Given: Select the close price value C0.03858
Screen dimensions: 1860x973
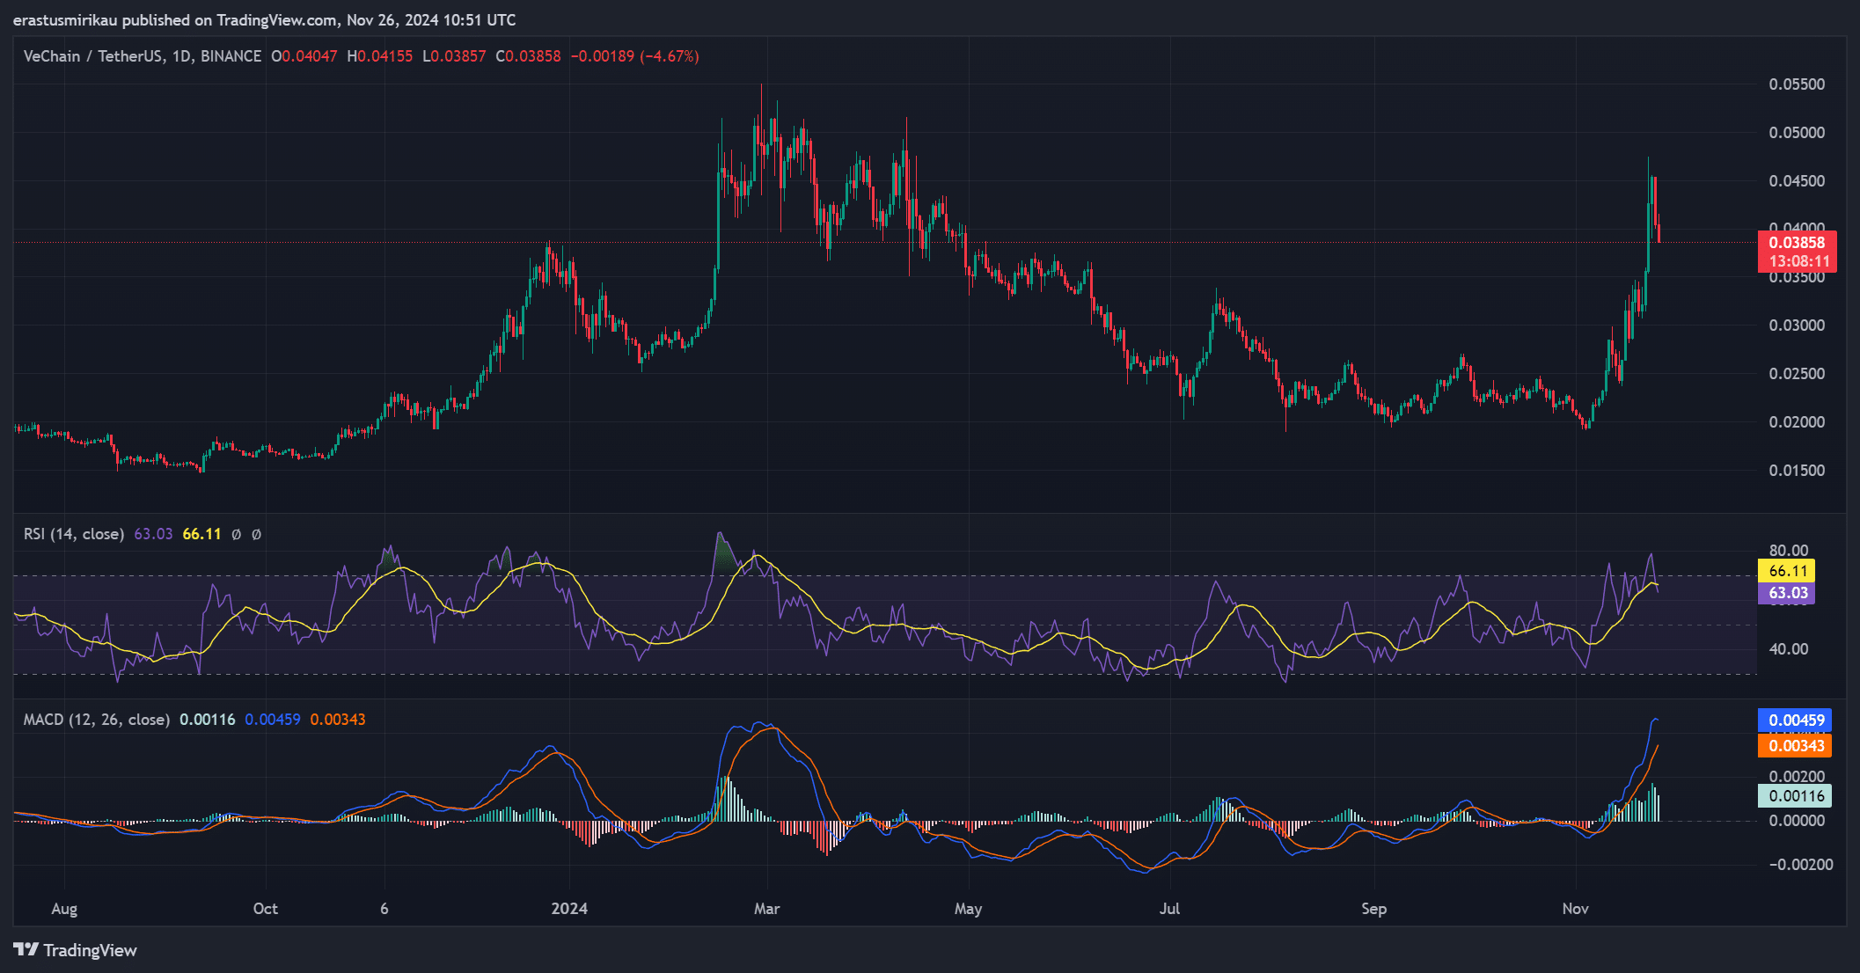Looking at the screenshot, I should 528,56.
